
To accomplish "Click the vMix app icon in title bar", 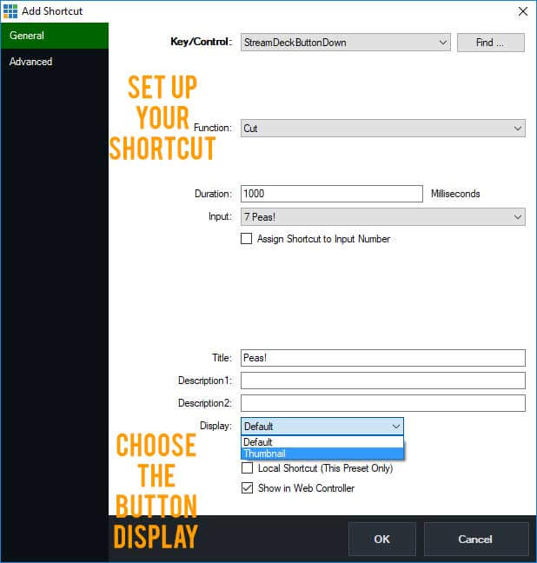I will (x=10, y=11).
